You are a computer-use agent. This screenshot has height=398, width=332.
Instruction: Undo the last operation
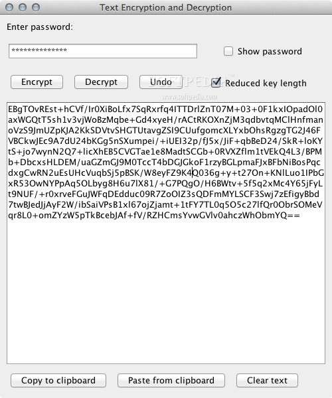[161, 82]
